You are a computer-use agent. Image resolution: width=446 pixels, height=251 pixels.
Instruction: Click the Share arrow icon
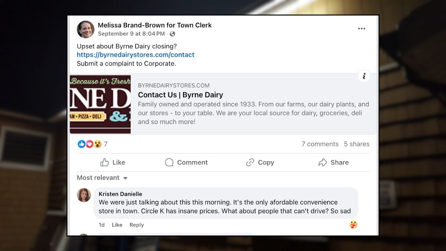pos(323,162)
